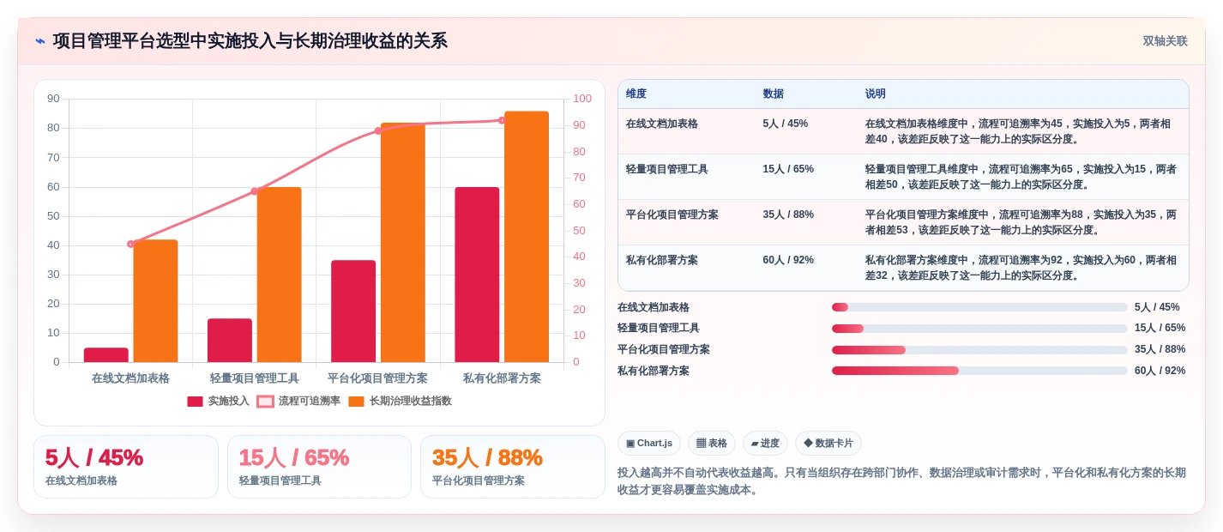1223x532 pixels.
Task: Click the line point above 私有化部署方案
Action: (502, 120)
